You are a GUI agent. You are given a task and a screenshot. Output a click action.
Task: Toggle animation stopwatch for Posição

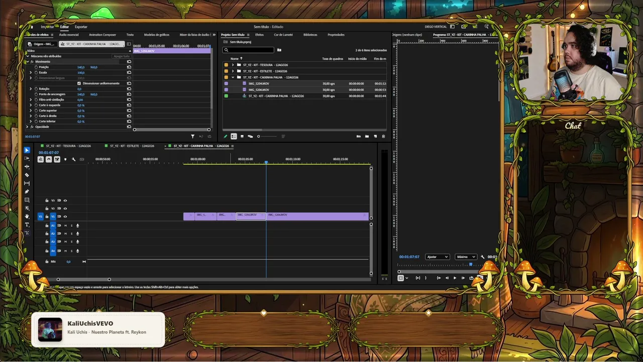coord(36,67)
